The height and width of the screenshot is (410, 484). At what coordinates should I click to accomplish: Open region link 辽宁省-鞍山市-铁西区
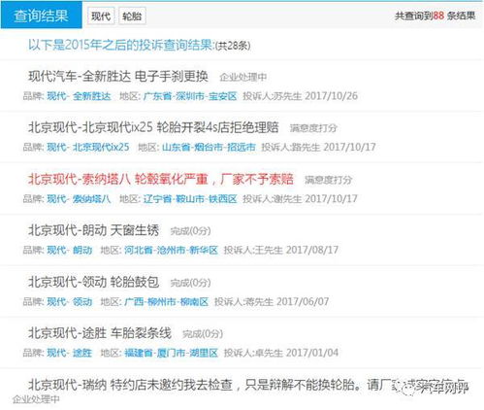190,199
